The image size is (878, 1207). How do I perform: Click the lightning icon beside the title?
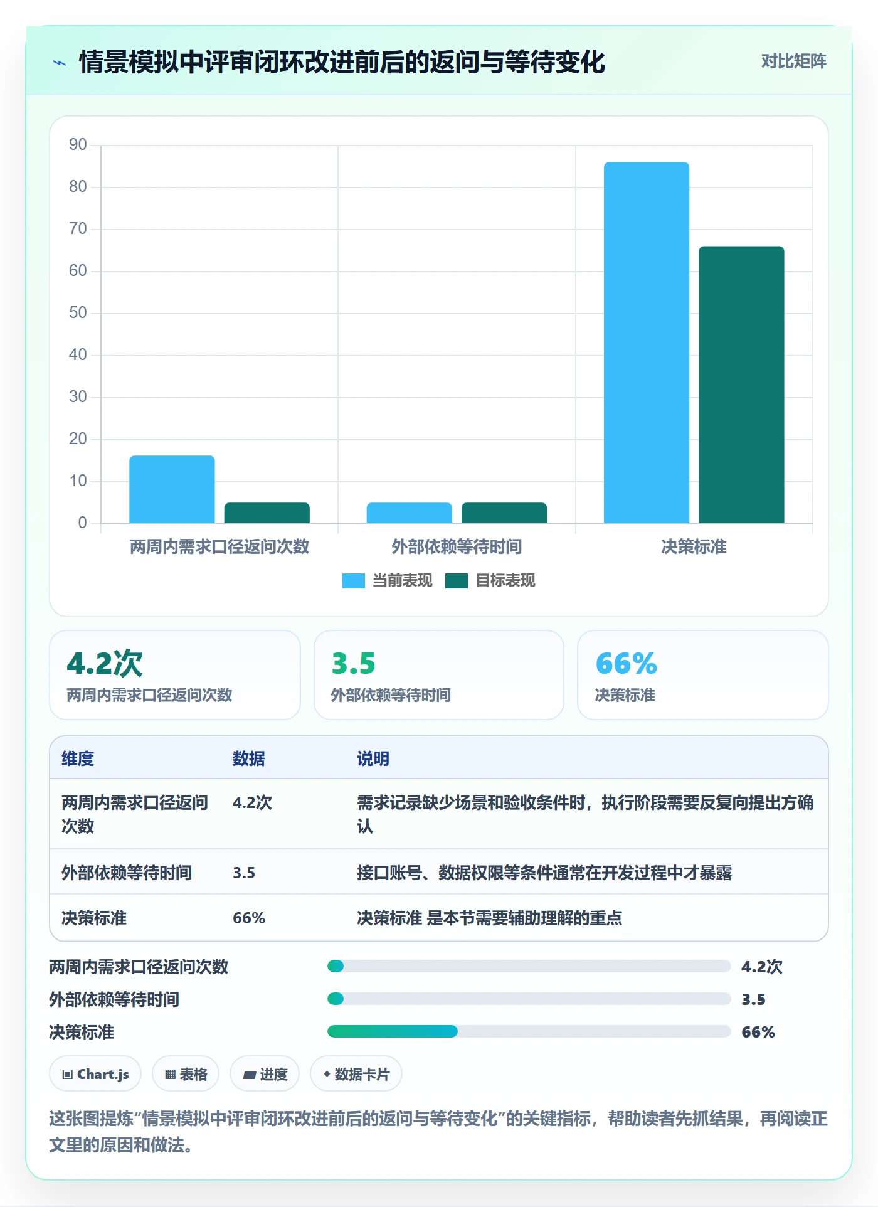click(60, 63)
